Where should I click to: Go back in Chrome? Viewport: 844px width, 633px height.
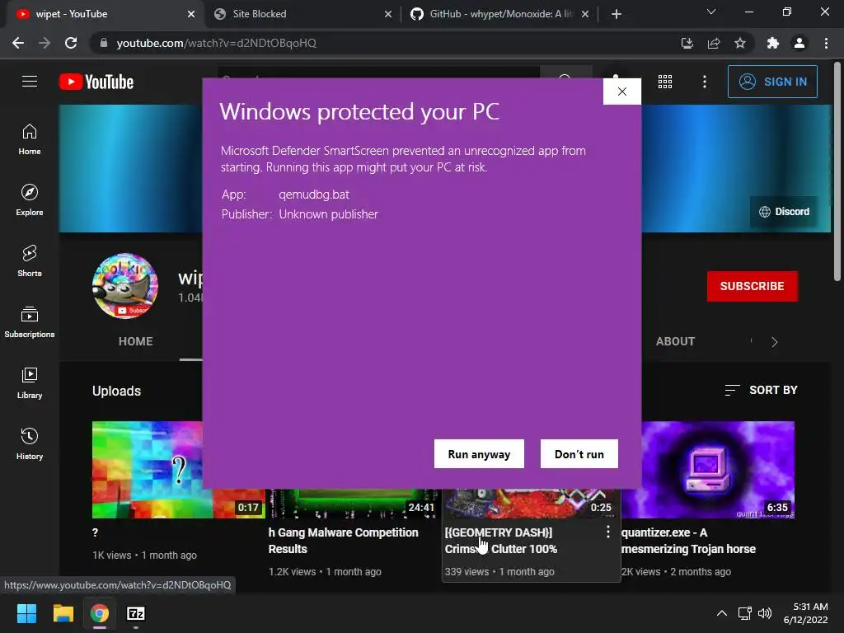[x=18, y=43]
